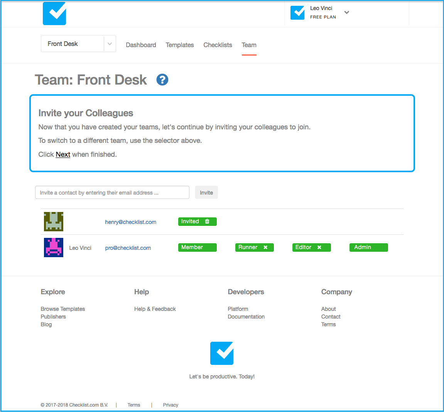Click the Invite button
The height and width of the screenshot is (412, 444).
[206, 192]
